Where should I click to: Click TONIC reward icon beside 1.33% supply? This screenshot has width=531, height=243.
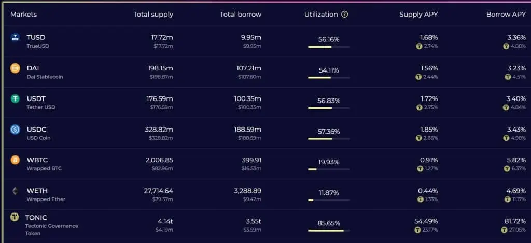[x=420, y=199]
